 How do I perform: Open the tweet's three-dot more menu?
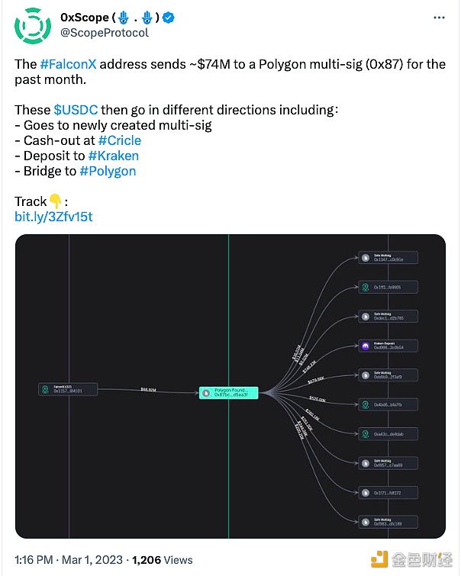[x=435, y=18]
